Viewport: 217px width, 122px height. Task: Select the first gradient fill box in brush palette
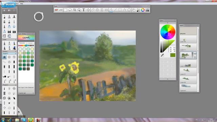point(9,32)
